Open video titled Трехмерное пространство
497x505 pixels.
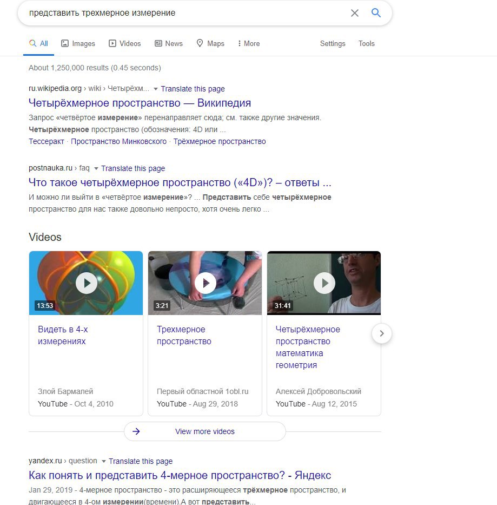coord(184,335)
